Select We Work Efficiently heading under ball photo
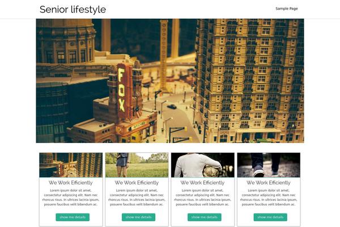 [x=202, y=183]
